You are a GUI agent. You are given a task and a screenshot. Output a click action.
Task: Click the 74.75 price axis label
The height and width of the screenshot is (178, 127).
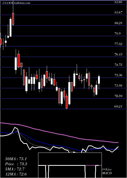[118, 65]
